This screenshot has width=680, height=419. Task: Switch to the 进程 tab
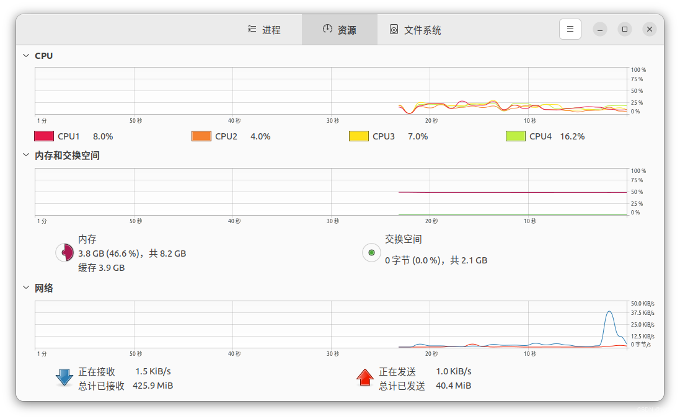pyautogui.click(x=264, y=30)
